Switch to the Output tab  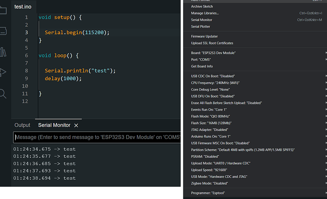(22, 125)
